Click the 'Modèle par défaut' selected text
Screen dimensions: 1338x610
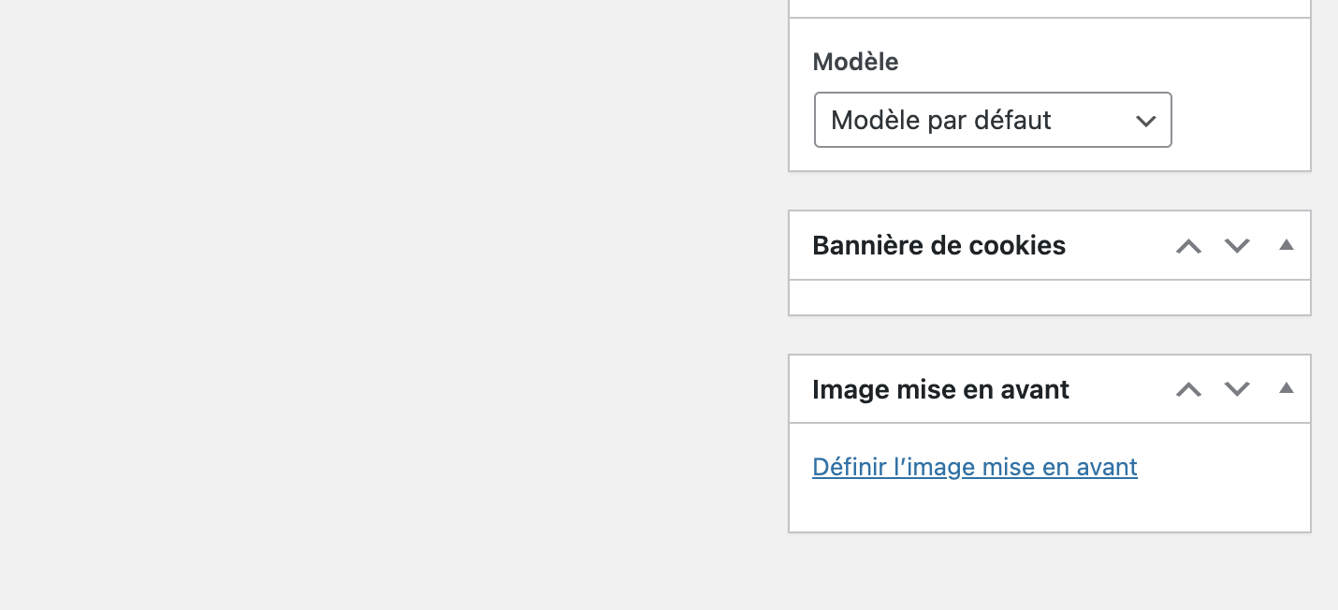[x=940, y=121]
